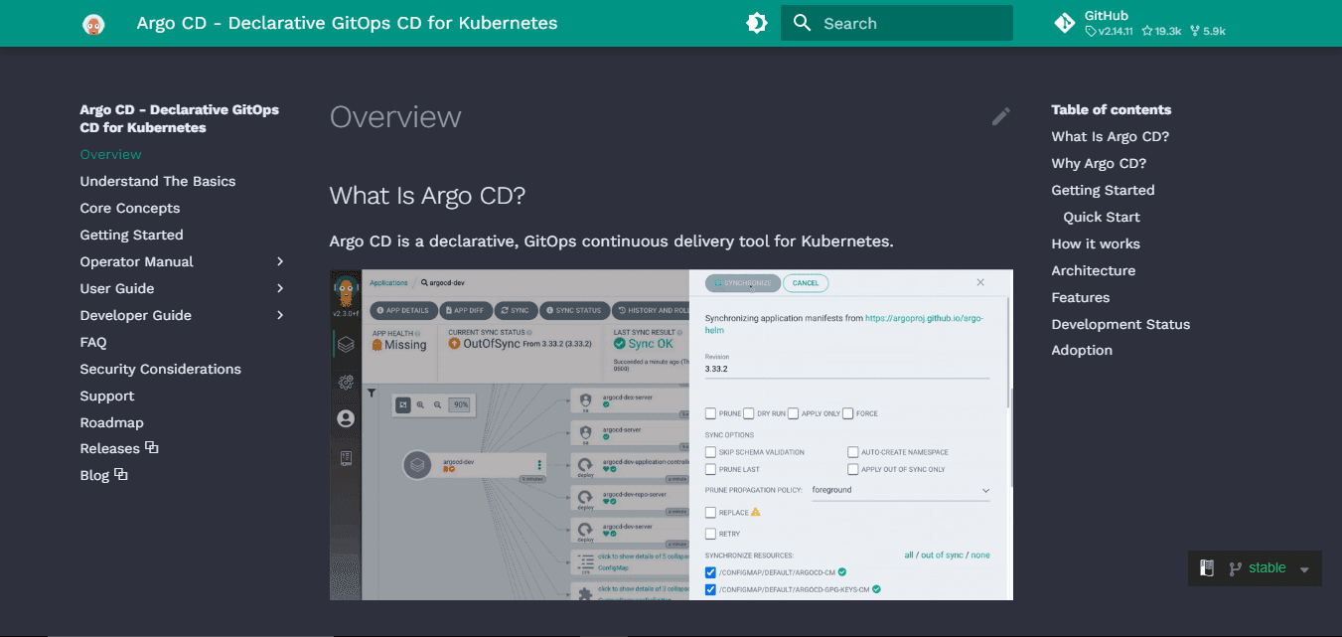Click the Argo mascot in screenshot sidebar
The height and width of the screenshot is (637, 1342).
click(x=346, y=292)
